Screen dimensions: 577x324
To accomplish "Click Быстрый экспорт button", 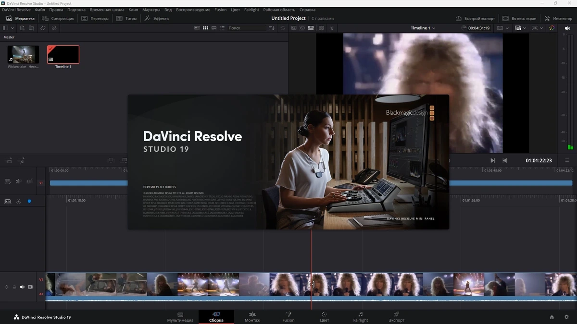I will tap(475, 18).
